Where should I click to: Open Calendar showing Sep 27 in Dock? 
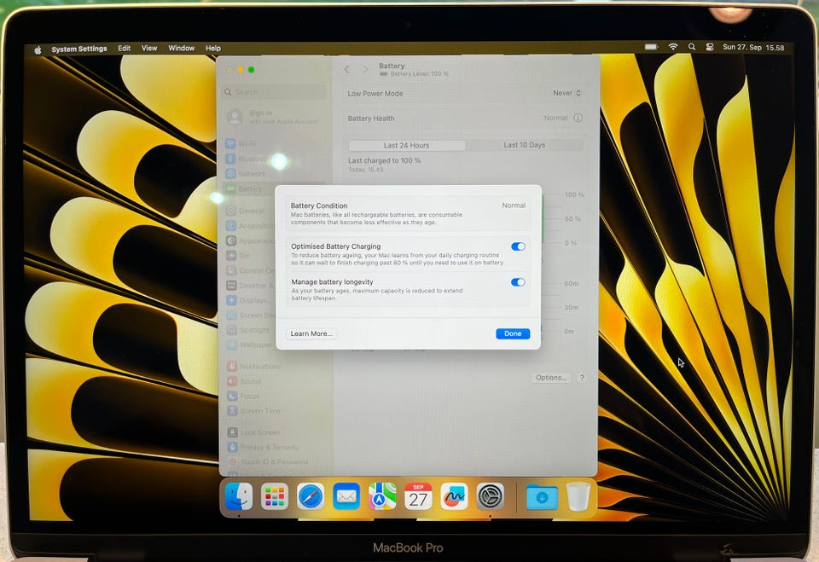(x=418, y=496)
